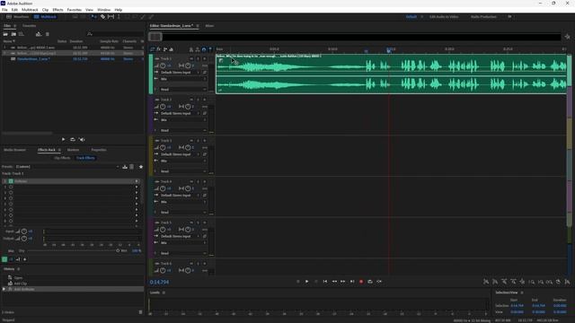Open the Window menu
The image size is (575, 323).
tap(104, 10)
